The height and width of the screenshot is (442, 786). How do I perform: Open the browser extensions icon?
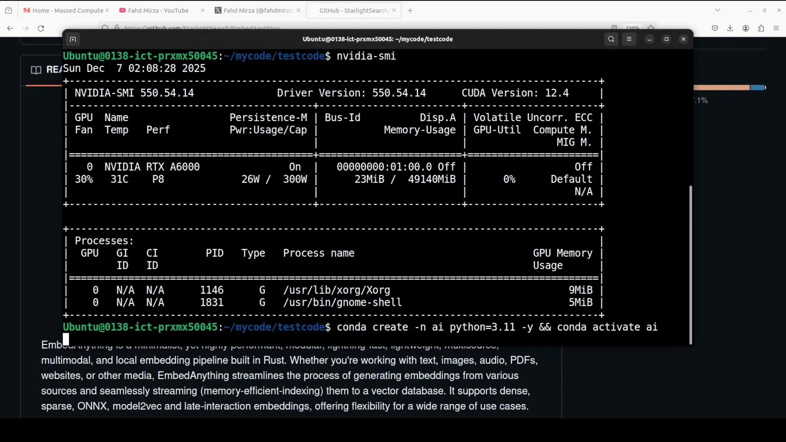(761, 28)
